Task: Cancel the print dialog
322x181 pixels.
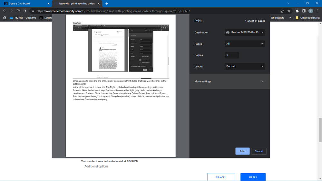Action: pos(259,151)
